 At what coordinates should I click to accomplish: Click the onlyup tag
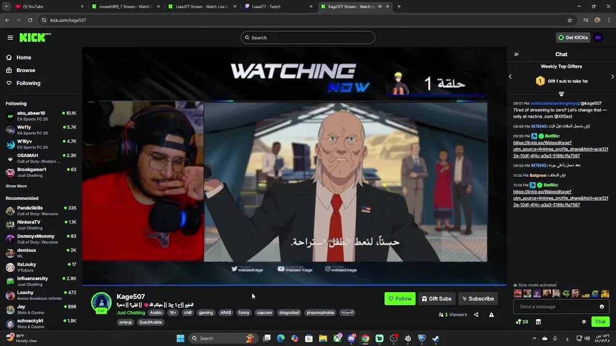[126, 322]
